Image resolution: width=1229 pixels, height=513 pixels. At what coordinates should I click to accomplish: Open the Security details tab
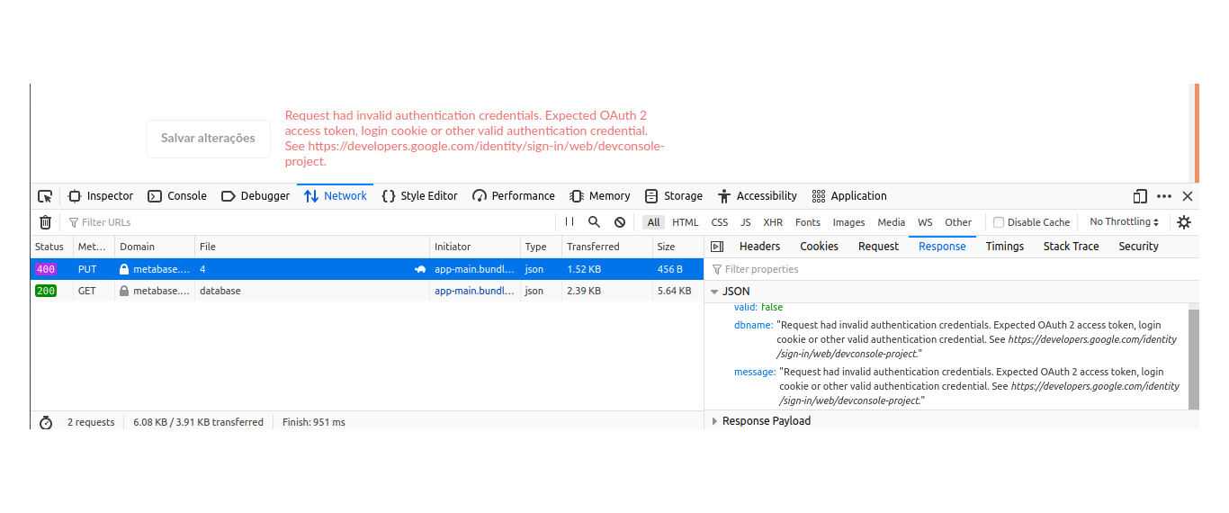[1139, 247]
